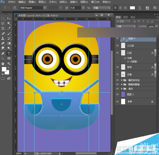Open the 文件(F) menu
The width and height of the screenshot is (159, 155).
click(12, 2)
